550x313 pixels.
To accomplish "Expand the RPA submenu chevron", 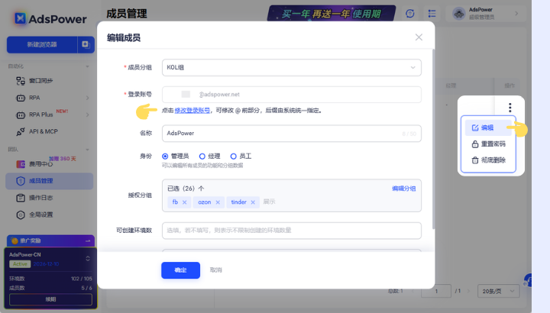I will tap(87, 98).
